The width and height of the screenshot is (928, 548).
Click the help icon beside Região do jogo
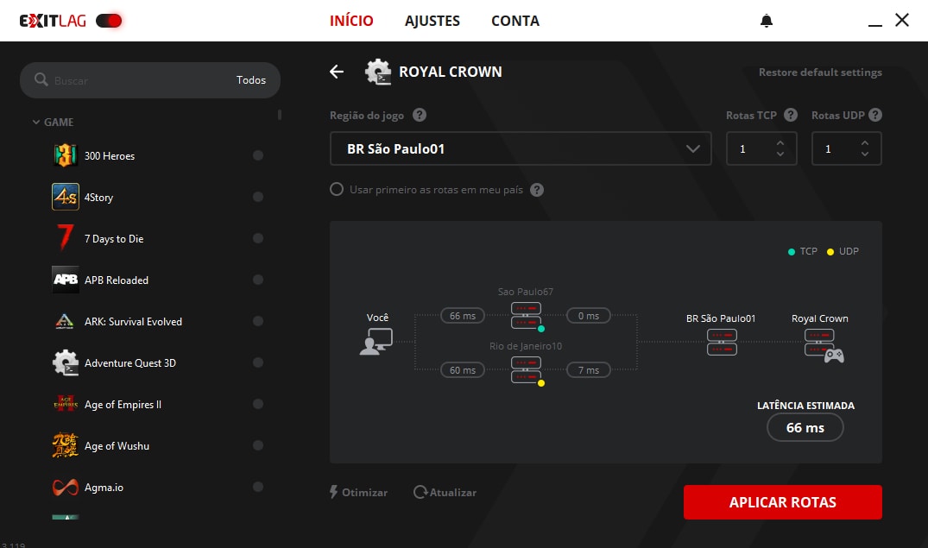[420, 116]
